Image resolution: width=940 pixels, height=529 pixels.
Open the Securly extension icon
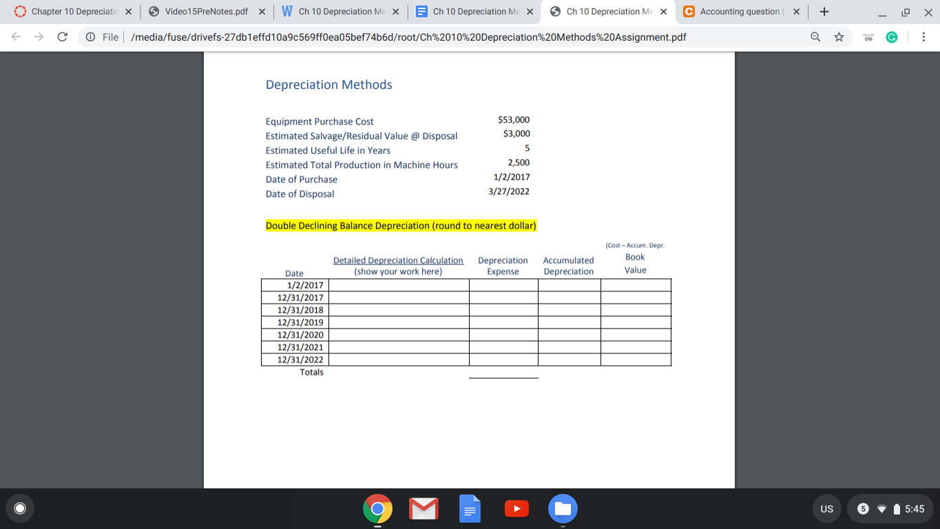(868, 37)
